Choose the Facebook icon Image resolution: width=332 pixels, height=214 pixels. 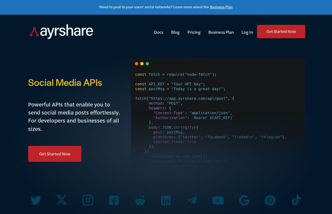pyautogui.click(x=114, y=200)
